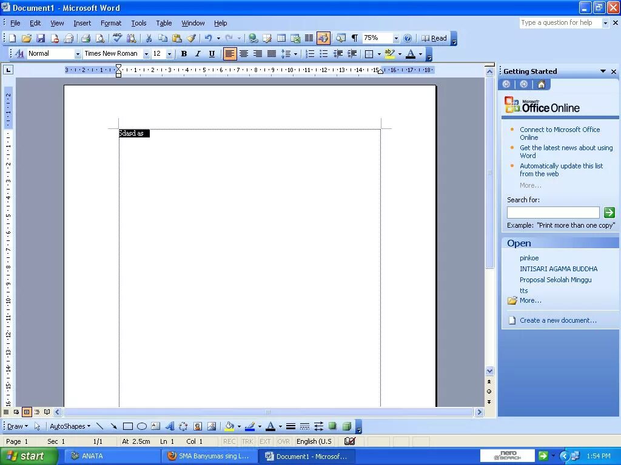Expand the Getting Started pane dropdown
This screenshot has height=465, width=621.
pyautogui.click(x=603, y=71)
